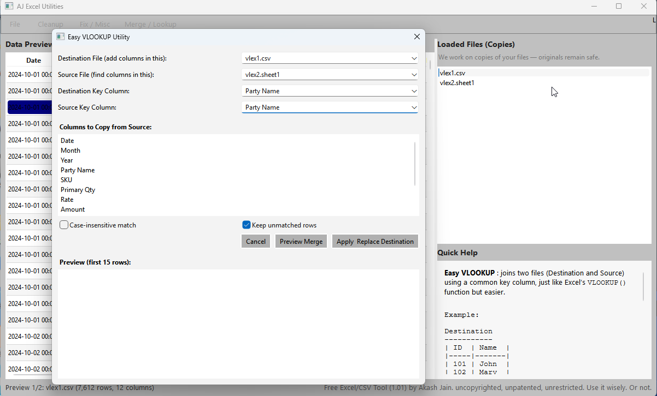The width and height of the screenshot is (657, 396).
Task: Disable Keep unmatched rows
Action: 247,224
